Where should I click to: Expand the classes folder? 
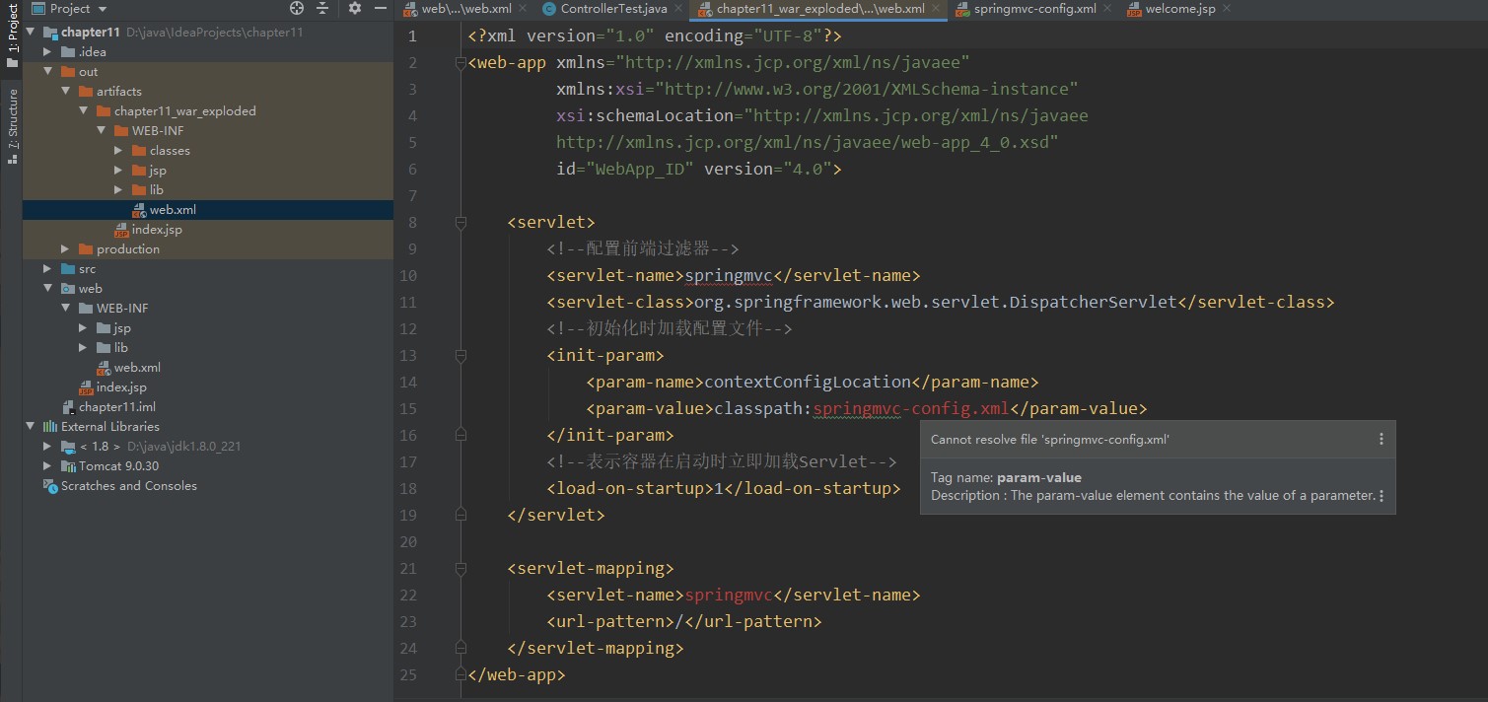click(119, 151)
